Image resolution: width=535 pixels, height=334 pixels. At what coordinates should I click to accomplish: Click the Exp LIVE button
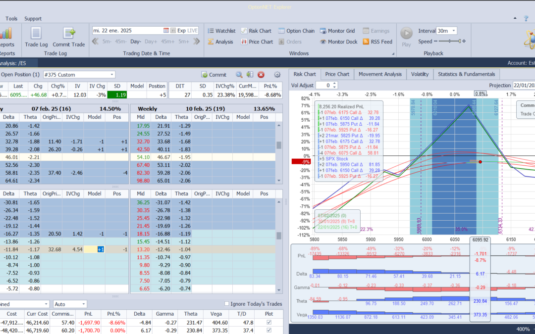tap(188, 31)
